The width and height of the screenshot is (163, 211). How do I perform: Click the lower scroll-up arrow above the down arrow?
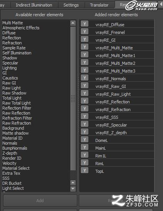(73, 183)
